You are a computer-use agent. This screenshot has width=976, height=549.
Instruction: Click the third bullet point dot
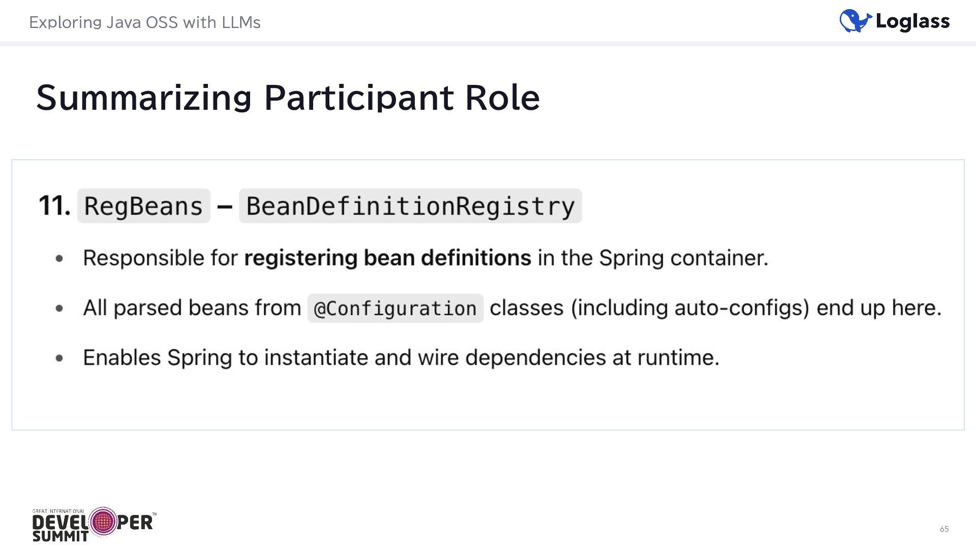59,358
